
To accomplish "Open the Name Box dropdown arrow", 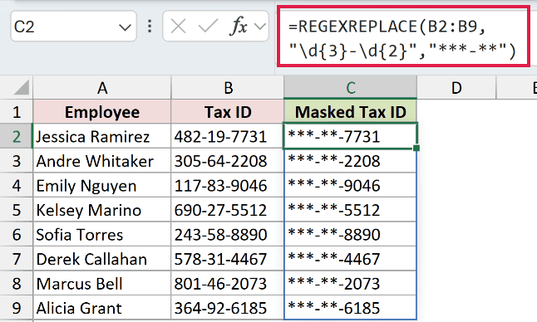I will (x=125, y=27).
